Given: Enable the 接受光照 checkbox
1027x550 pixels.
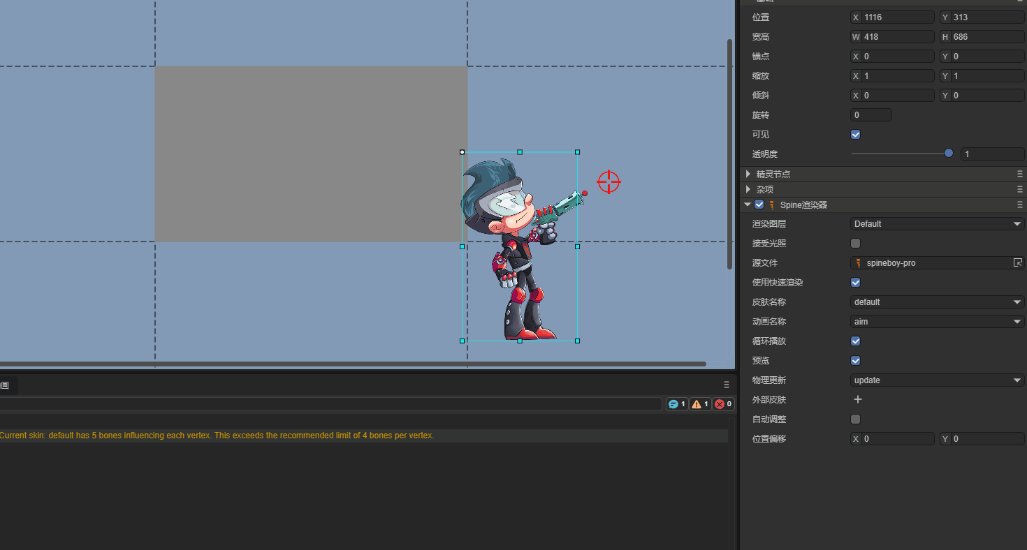Looking at the screenshot, I should coord(855,244).
